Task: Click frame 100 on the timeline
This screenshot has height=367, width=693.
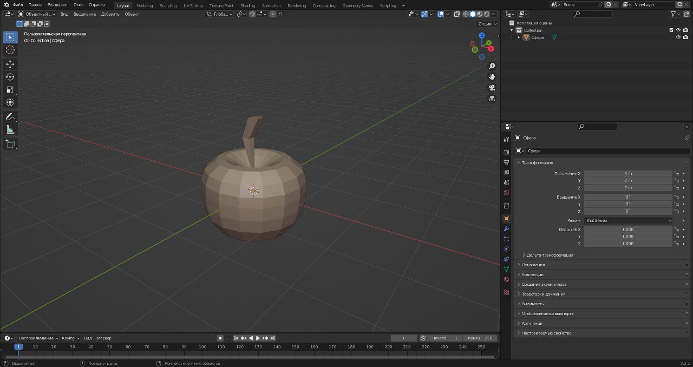Action: (202, 347)
